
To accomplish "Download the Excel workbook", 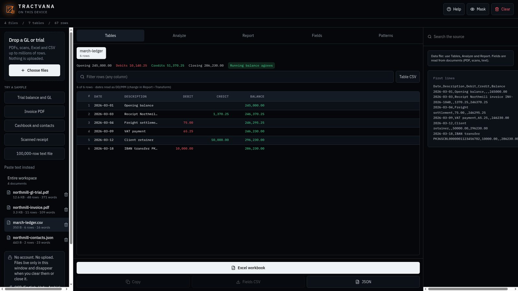I will 248,268.
